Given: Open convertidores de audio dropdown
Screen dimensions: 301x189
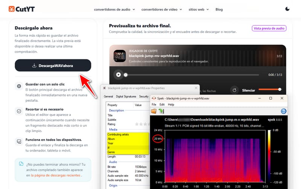Looking at the screenshot, I should pos(114,9).
